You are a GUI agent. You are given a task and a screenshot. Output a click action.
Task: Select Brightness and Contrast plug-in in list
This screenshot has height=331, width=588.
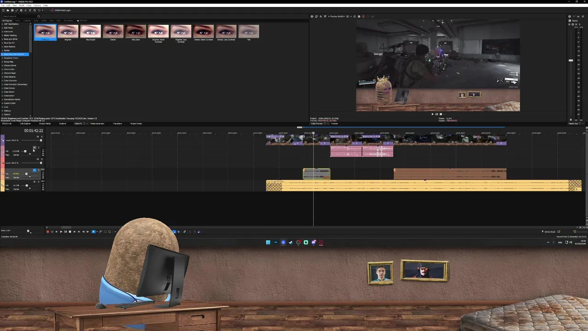[15, 54]
